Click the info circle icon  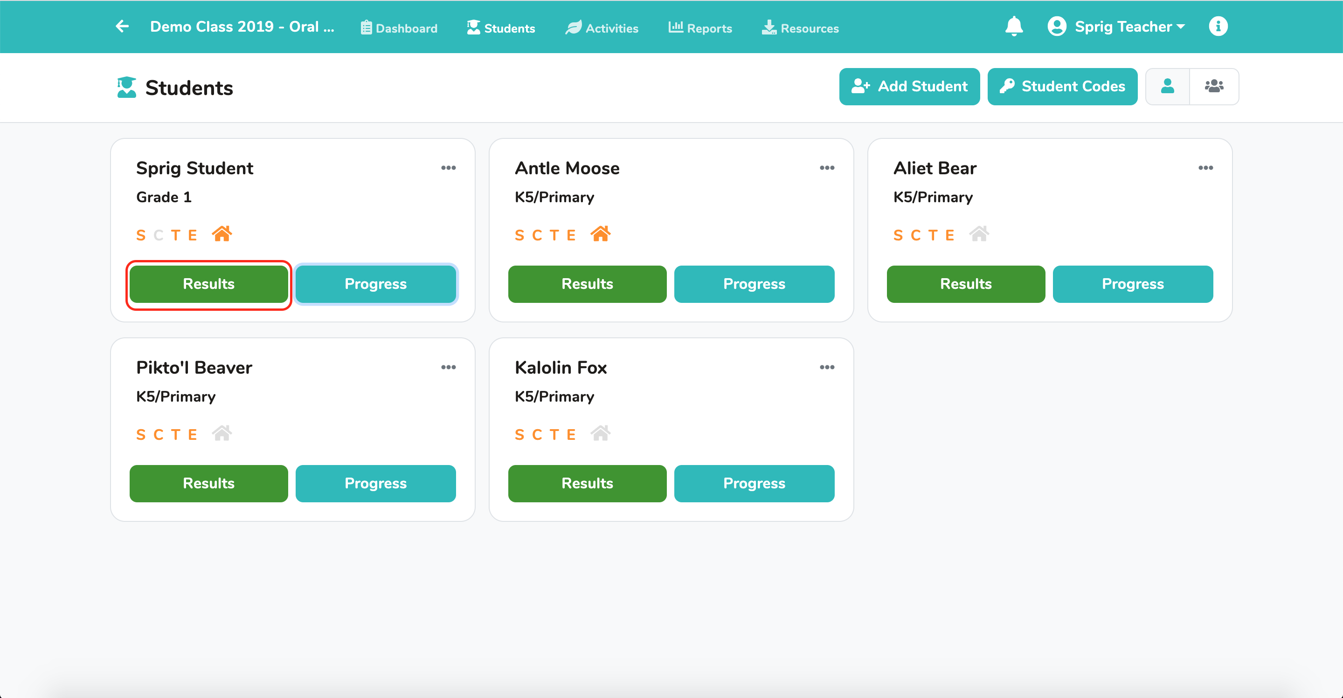(x=1218, y=26)
